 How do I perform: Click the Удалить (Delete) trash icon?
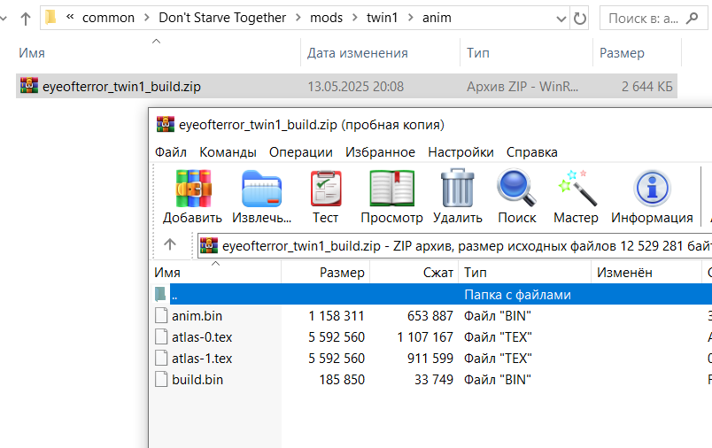tap(457, 189)
